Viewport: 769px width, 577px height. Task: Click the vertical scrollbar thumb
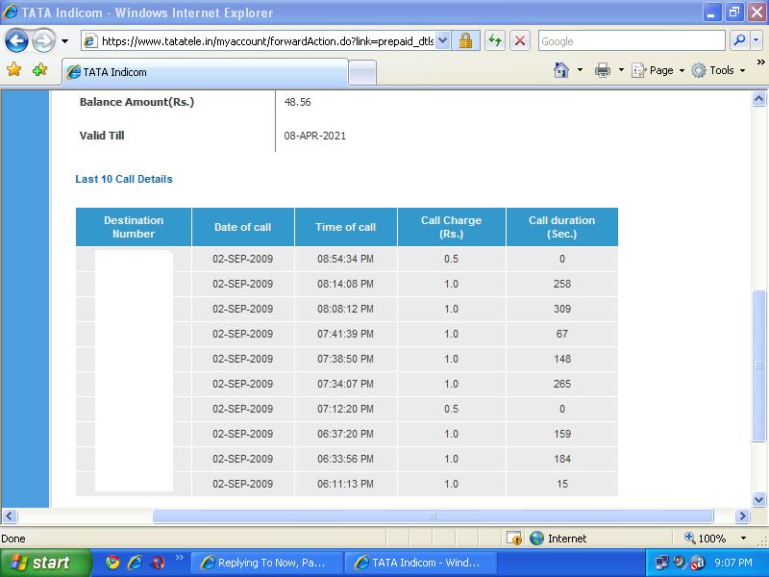758,366
